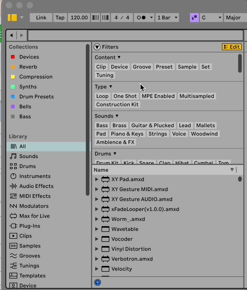Viewport: 247px width, 290px height.
Task: Toggle the Piano & Keys sound filter
Action: (x=127, y=133)
